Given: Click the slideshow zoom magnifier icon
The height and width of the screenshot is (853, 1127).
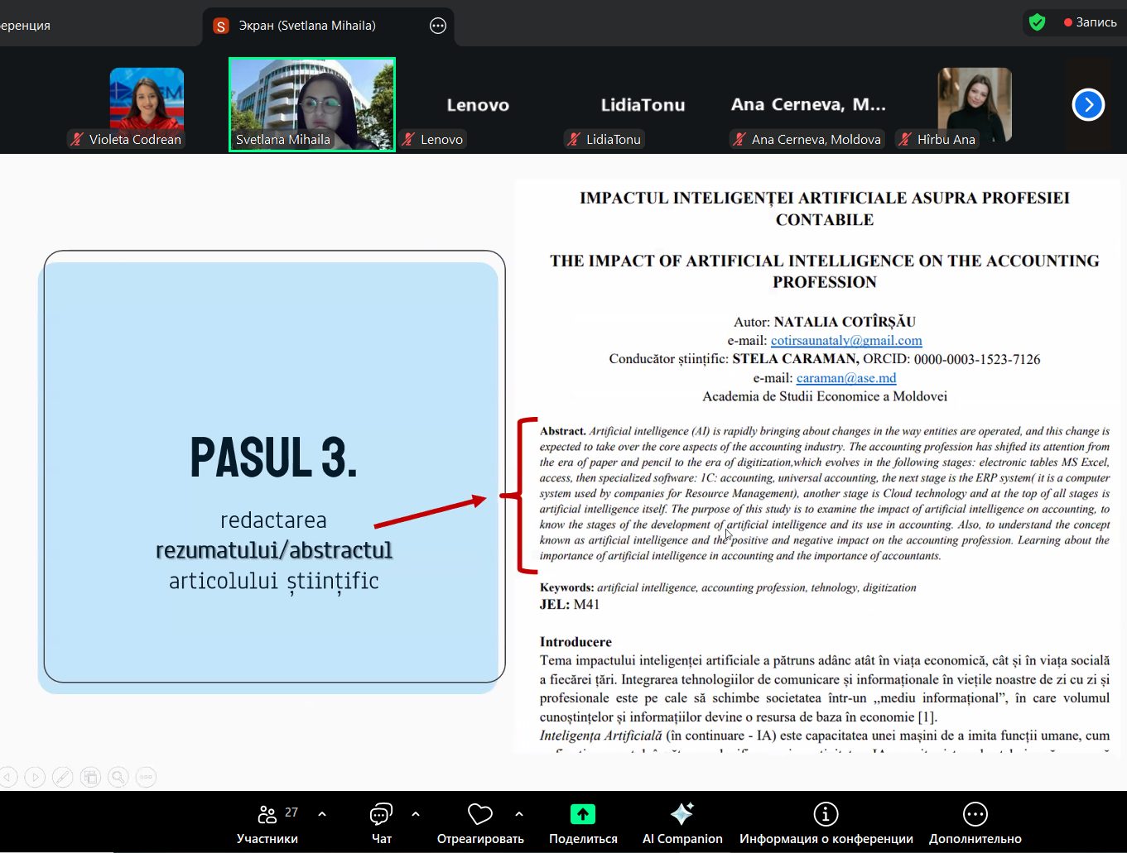Looking at the screenshot, I should [x=118, y=777].
